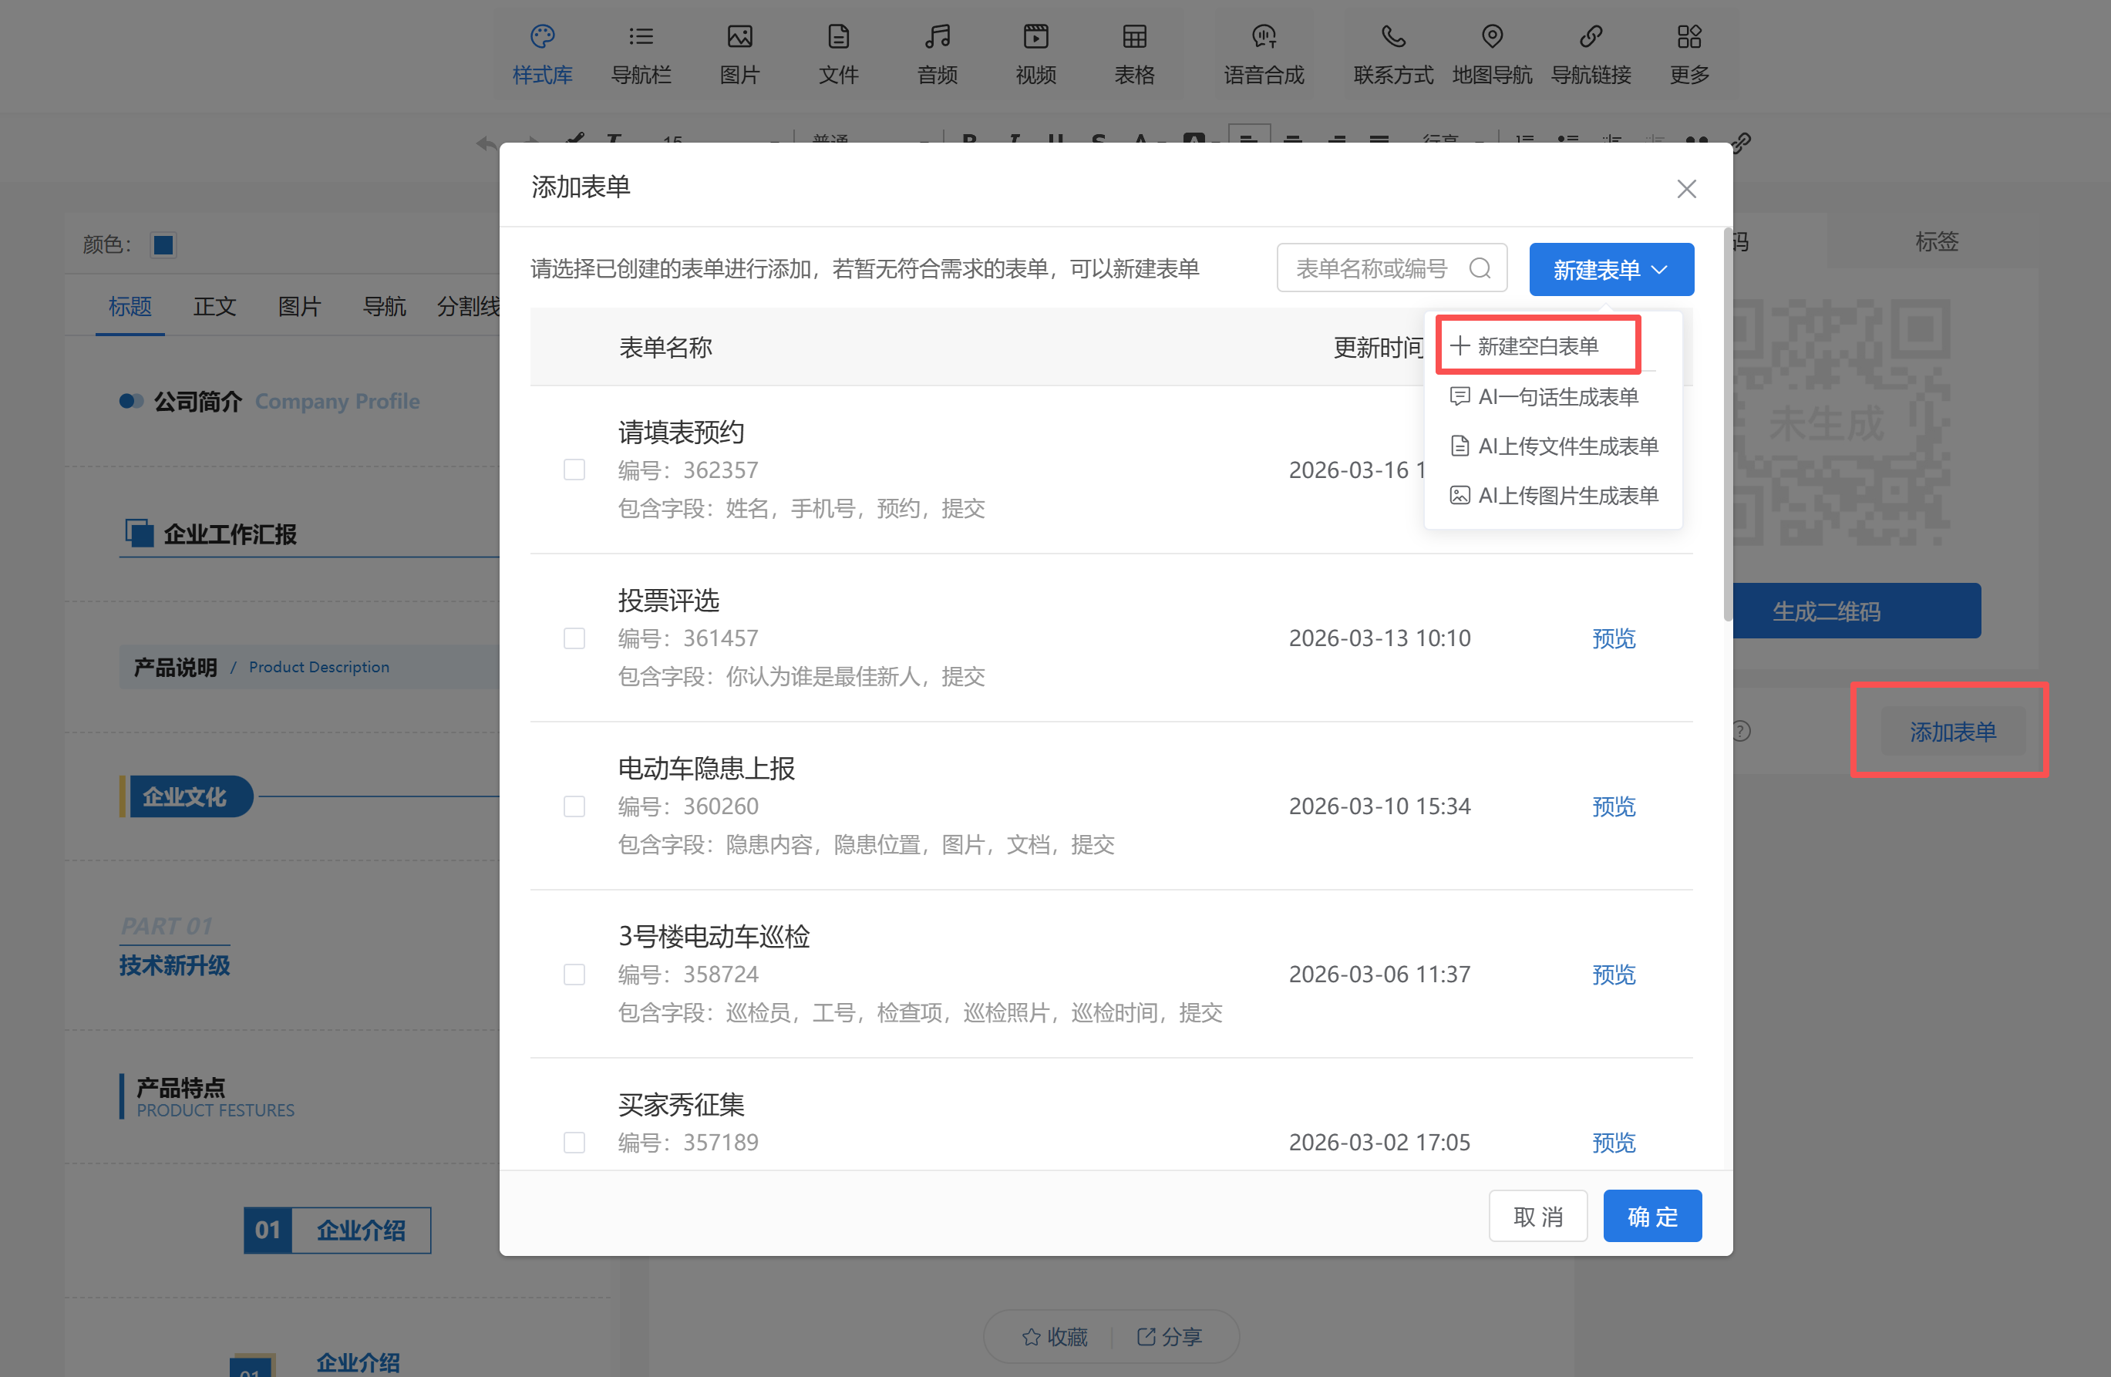The height and width of the screenshot is (1377, 2111).
Task: Choose AI上传图片生成表单 option
Action: tap(1567, 495)
